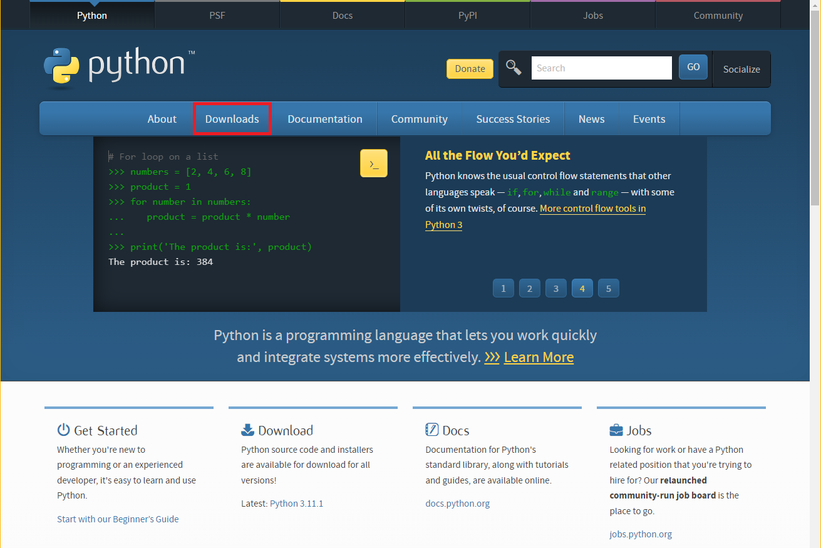The height and width of the screenshot is (548, 821).
Task: Click the notepad icon beside the Docs heading
Action: 431,430
